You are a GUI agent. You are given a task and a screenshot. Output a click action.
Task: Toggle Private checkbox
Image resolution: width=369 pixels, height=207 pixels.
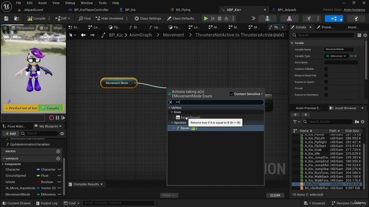[326, 88]
